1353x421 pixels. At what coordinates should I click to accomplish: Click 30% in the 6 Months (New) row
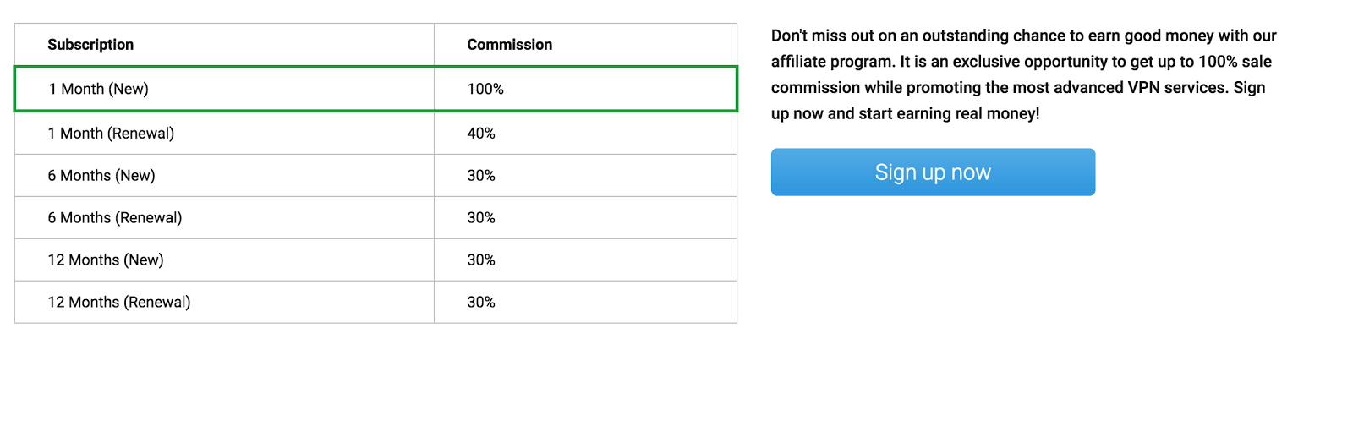(x=481, y=176)
